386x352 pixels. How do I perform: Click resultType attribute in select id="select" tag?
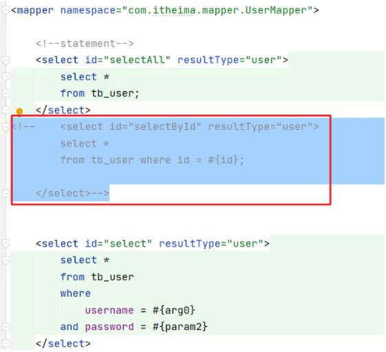(x=189, y=244)
